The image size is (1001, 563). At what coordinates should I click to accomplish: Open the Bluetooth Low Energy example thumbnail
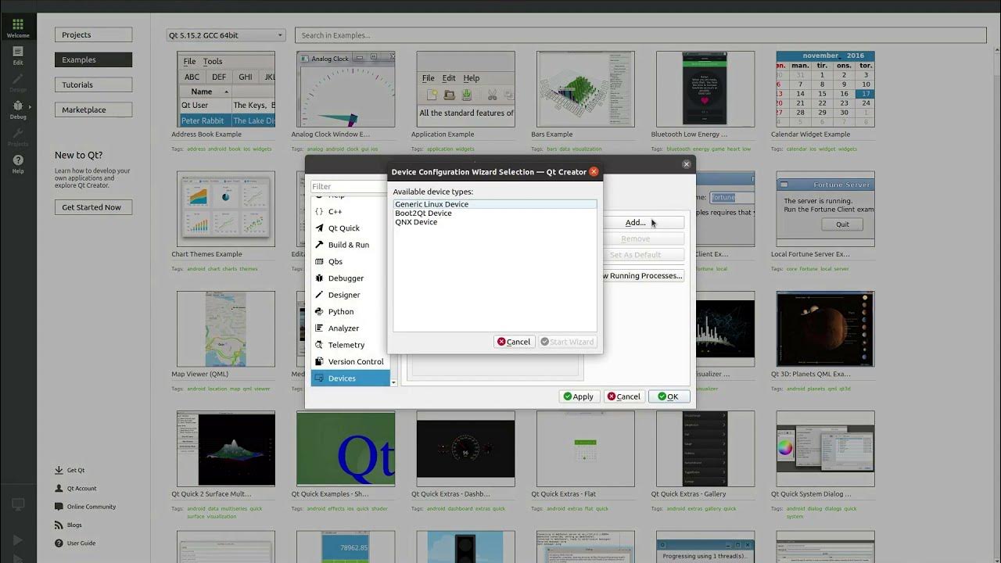(705, 89)
